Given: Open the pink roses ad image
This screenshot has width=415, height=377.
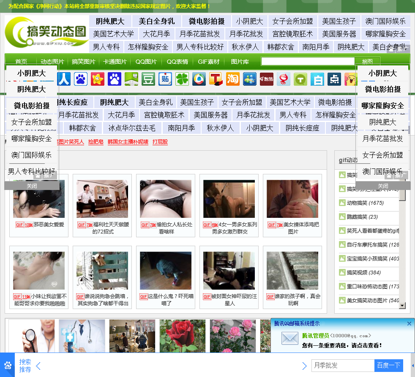Looking at the screenshot, I should (x=233, y=336).
